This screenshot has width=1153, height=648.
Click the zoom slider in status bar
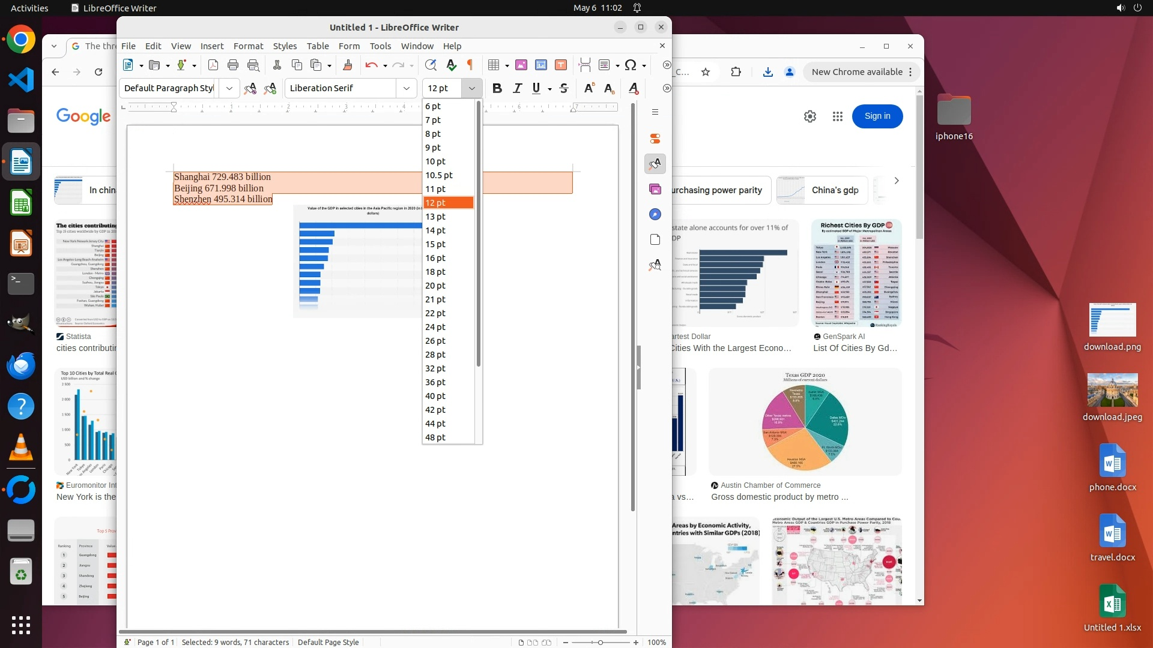coord(600,642)
